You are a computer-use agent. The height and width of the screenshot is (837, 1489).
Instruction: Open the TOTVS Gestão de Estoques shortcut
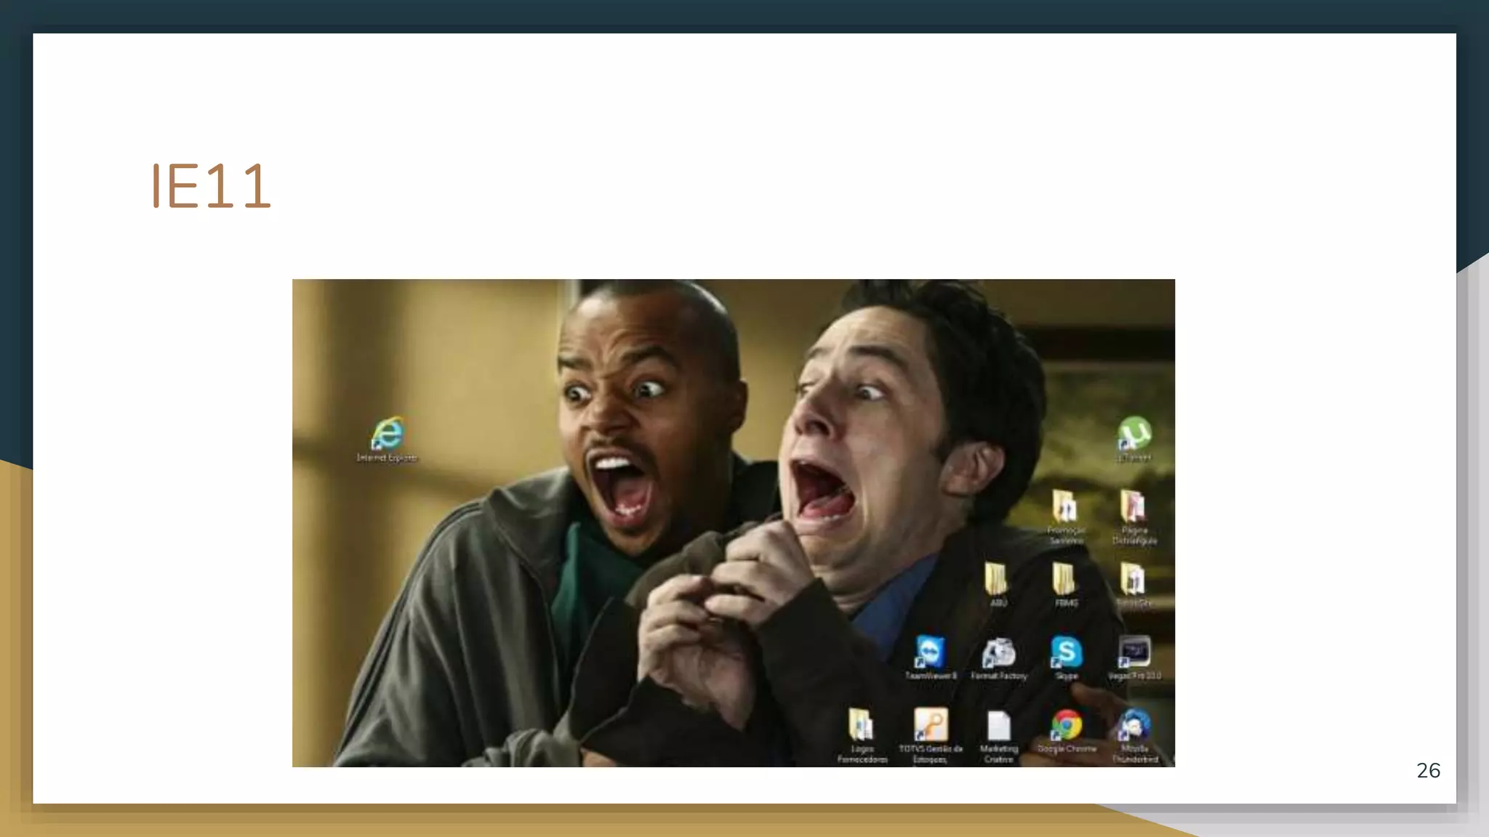point(931,725)
